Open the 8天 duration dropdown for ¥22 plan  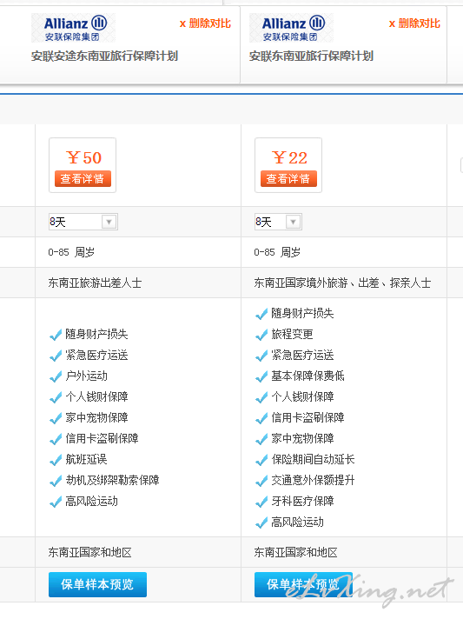[278, 222]
